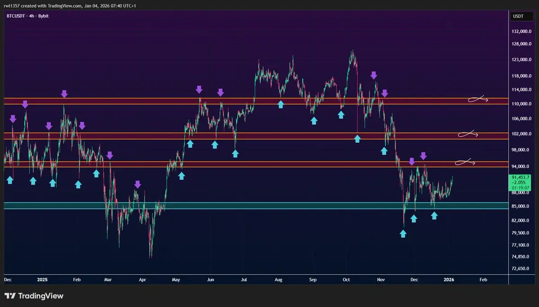This screenshot has width=539, height=307.
Task: Click the Nov label on time axis
Action: click(x=381, y=280)
